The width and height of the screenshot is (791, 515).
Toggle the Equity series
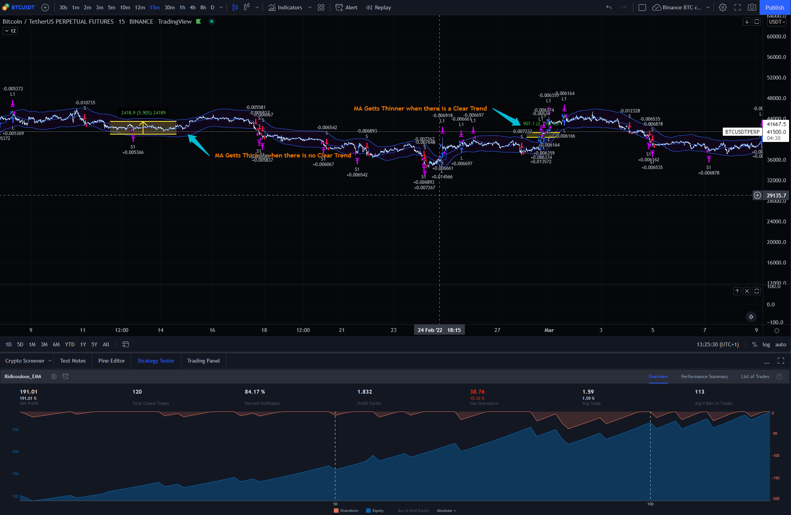(x=375, y=511)
